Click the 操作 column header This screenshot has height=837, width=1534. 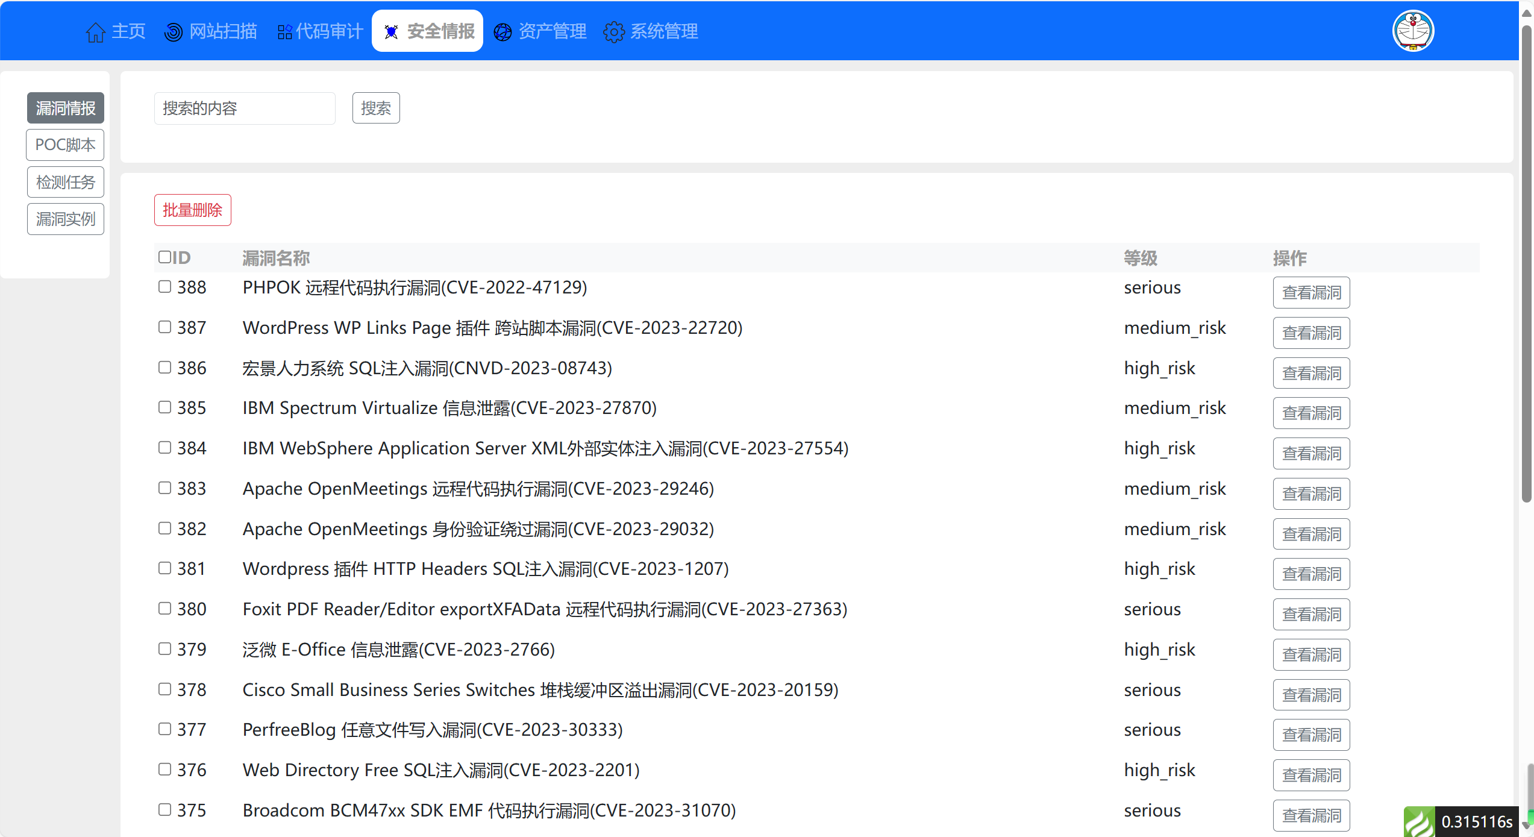pyautogui.click(x=1290, y=258)
